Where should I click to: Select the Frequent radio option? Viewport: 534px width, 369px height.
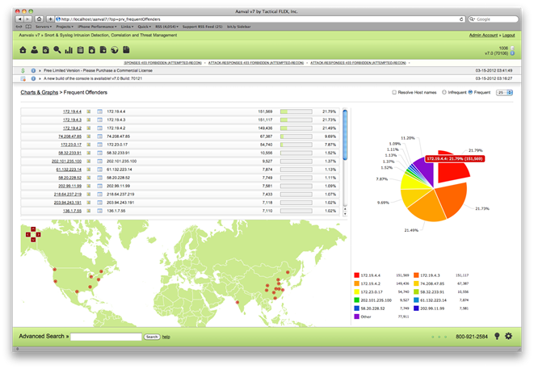[x=469, y=93]
